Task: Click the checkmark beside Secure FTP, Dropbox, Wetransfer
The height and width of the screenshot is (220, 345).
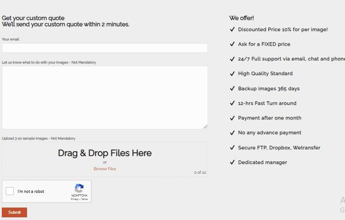Action: click(x=232, y=148)
